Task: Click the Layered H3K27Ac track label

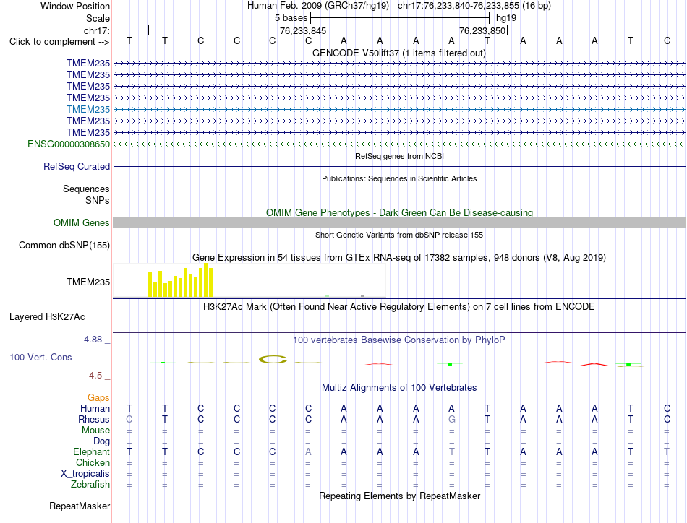Action: coord(47,317)
